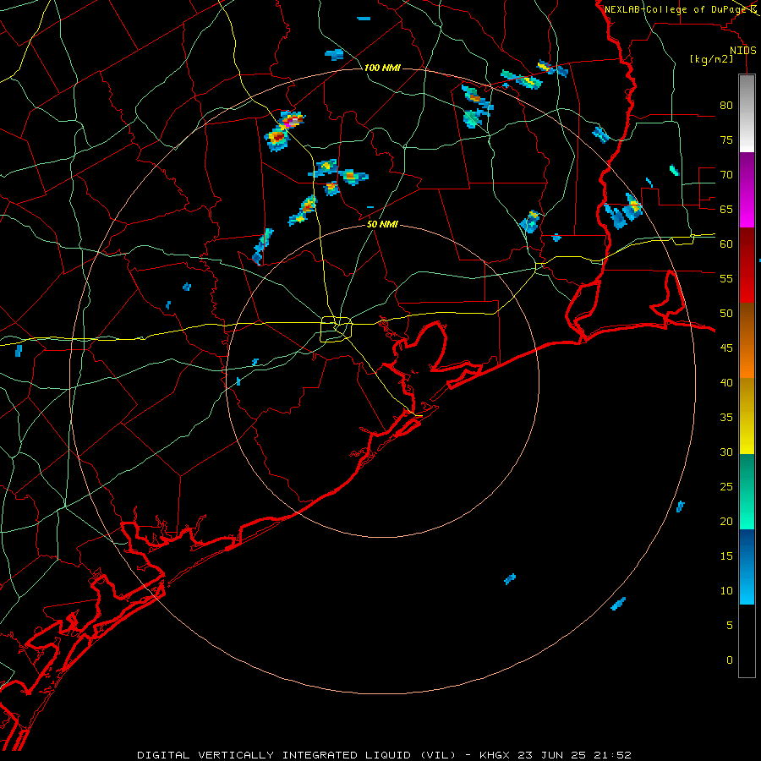Click the white-gray top segment of color bar
This screenshot has width=761, height=761.
(747, 113)
